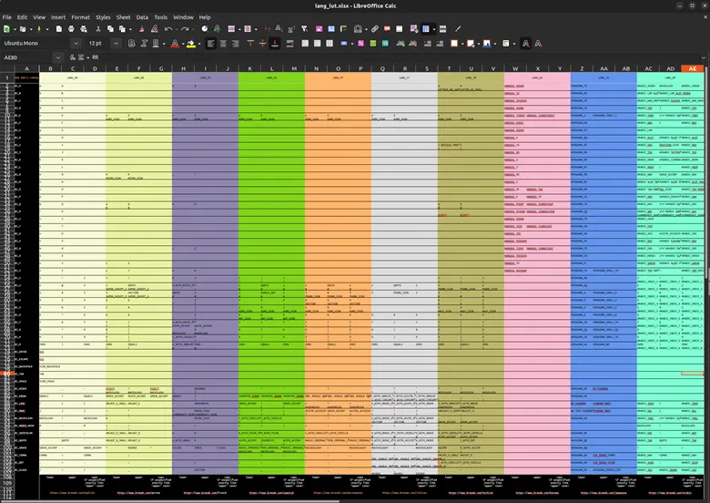Toggle Align Right
This screenshot has height=503, width=710.
(x=236, y=44)
